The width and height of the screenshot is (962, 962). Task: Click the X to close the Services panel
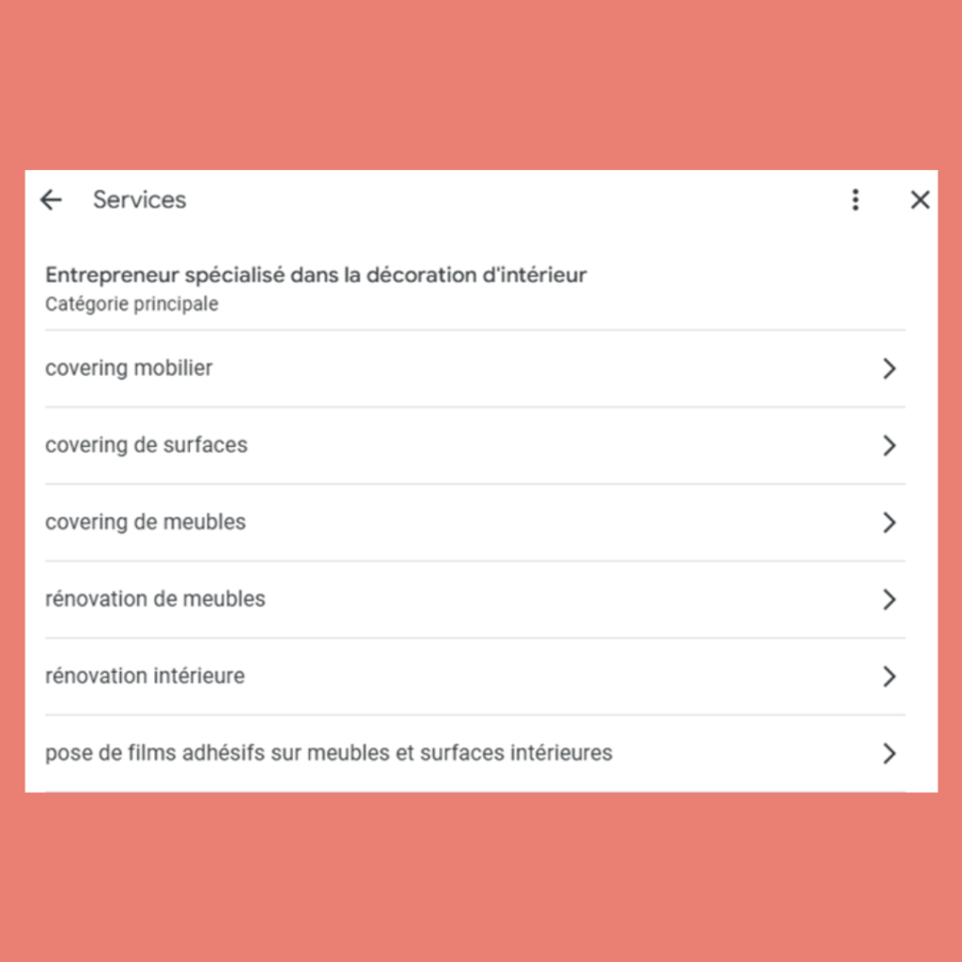920,199
